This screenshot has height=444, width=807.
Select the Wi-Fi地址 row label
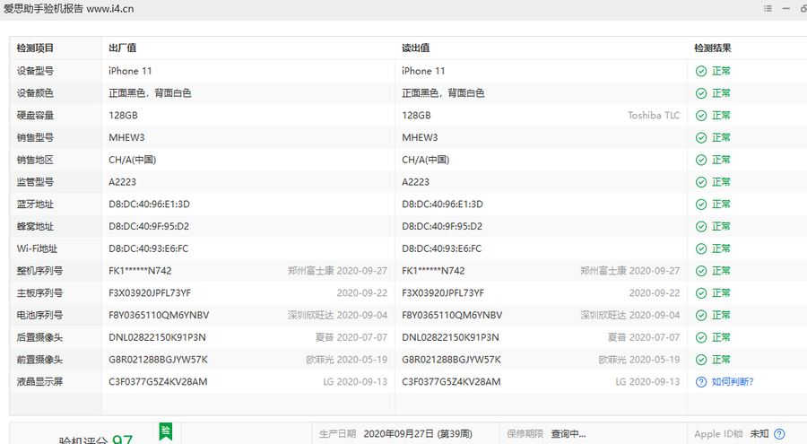click(x=37, y=248)
